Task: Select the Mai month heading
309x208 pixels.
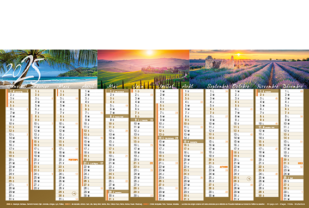Action: [x=112, y=86]
